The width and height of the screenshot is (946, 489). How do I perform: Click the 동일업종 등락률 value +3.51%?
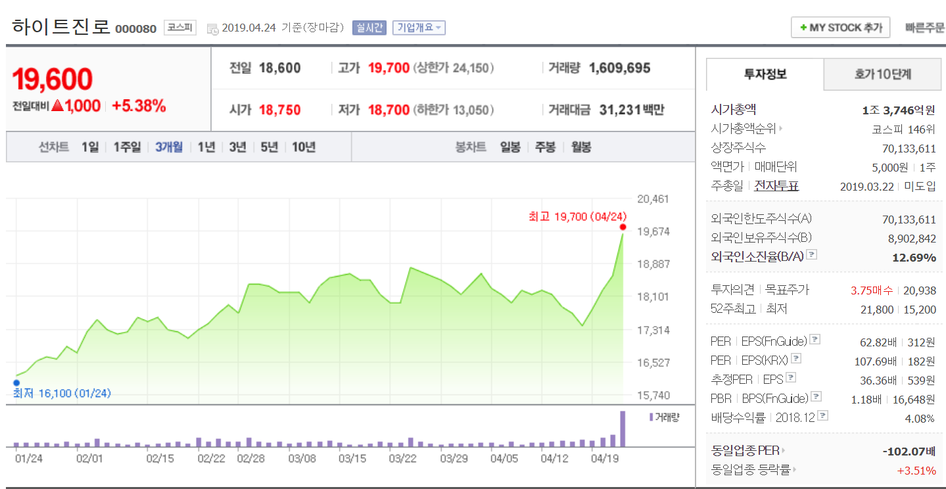coord(916,470)
